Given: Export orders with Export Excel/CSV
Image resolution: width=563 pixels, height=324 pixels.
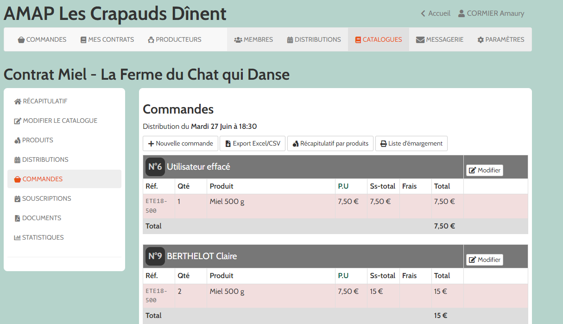Looking at the screenshot, I should coord(253,144).
